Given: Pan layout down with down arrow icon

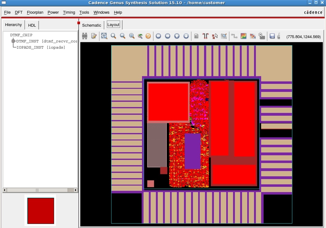Looking at the screenshot, I should pyautogui.click(x=186, y=36).
